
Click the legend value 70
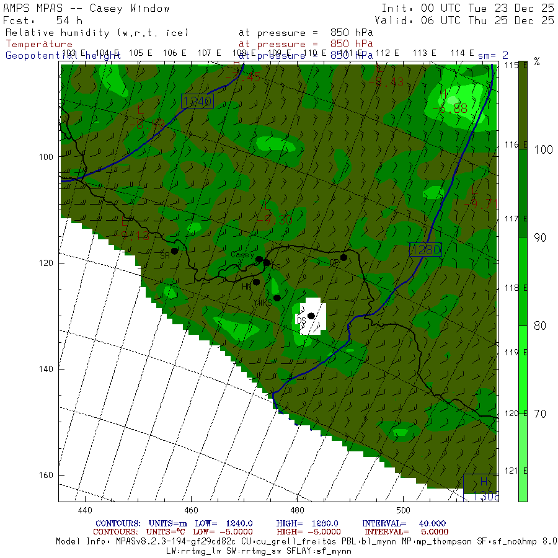click(x=540, y=414)
